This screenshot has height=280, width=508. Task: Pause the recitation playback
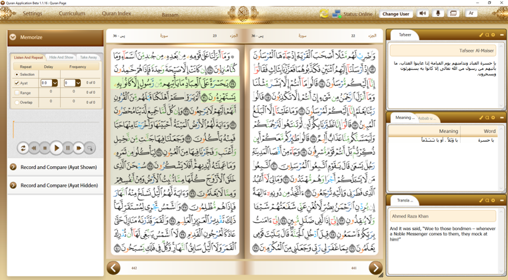67,148
